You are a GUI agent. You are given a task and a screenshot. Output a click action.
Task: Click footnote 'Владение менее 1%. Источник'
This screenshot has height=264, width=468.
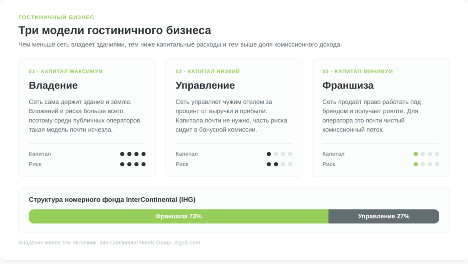click(109, 243)
